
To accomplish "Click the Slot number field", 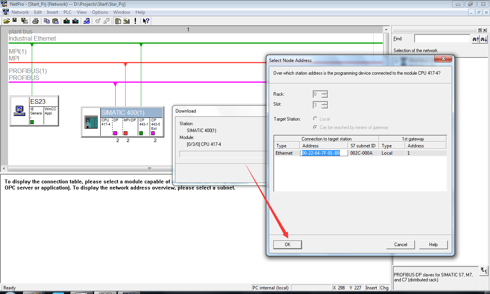I will click(317, 105).
